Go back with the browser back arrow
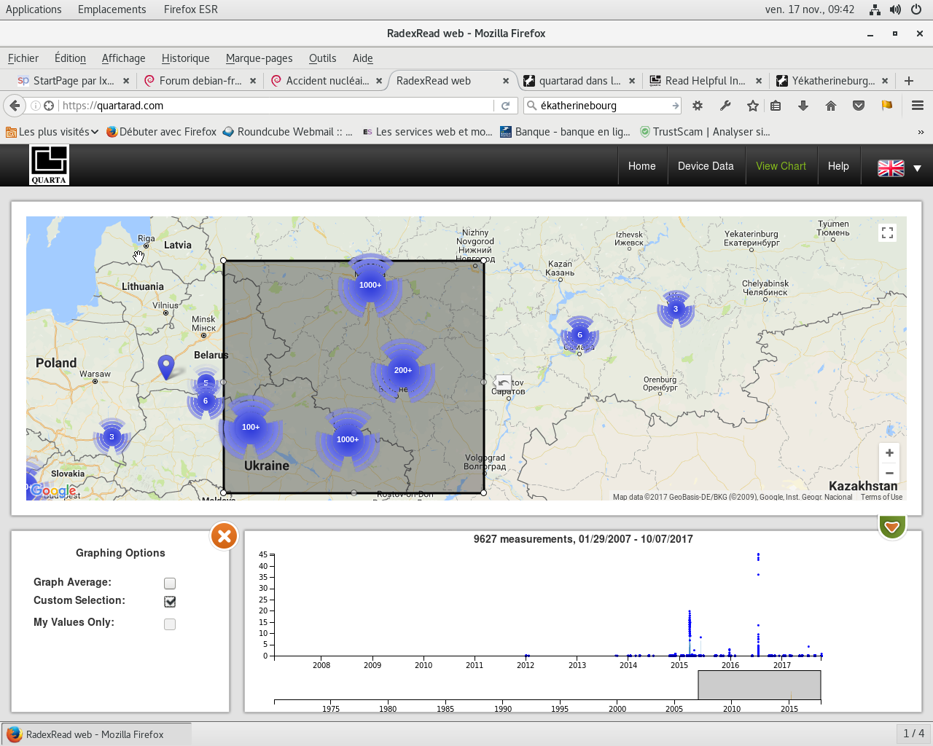The width and height of the screenshot is (933, 746). (x=15, y=106)
